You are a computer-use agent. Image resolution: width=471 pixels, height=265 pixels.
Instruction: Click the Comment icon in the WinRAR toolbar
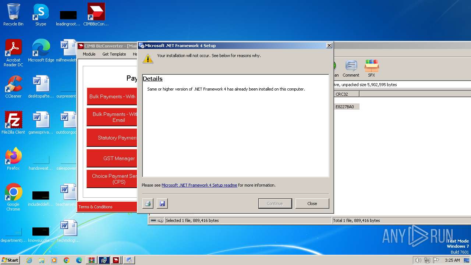point(351,69)
